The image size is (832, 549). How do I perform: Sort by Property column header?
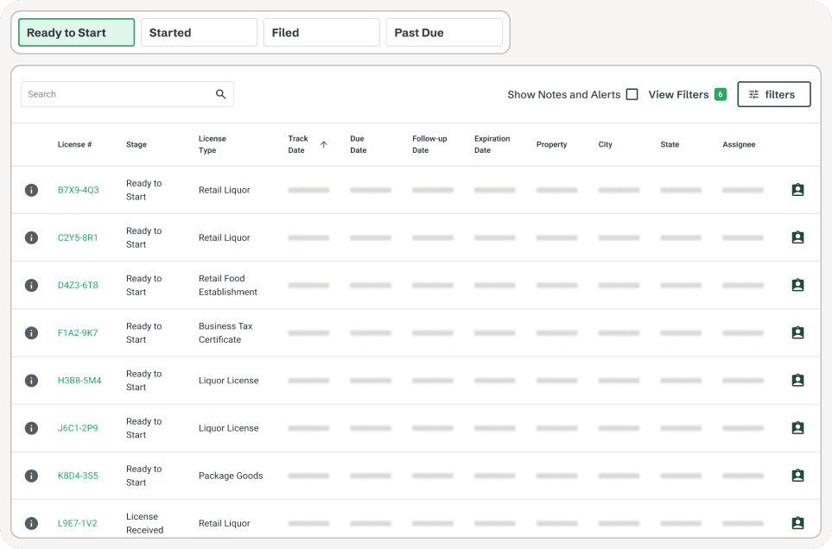coord(551,145)
